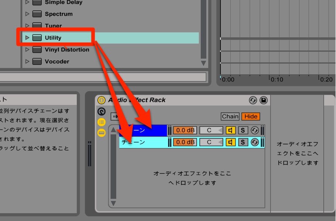Click the Vocoder device icon
Screen dimensions: 336x221
(x=37, y=61)
